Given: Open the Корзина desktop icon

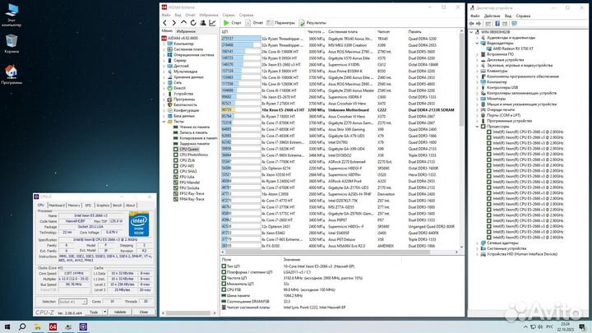Looking at the screenshot, I should tap(12, 44).
